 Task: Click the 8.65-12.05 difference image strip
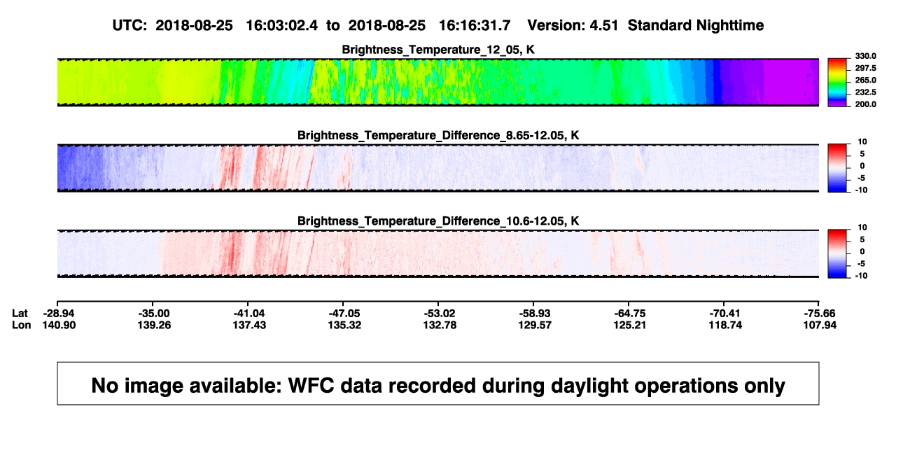[437, 168]
